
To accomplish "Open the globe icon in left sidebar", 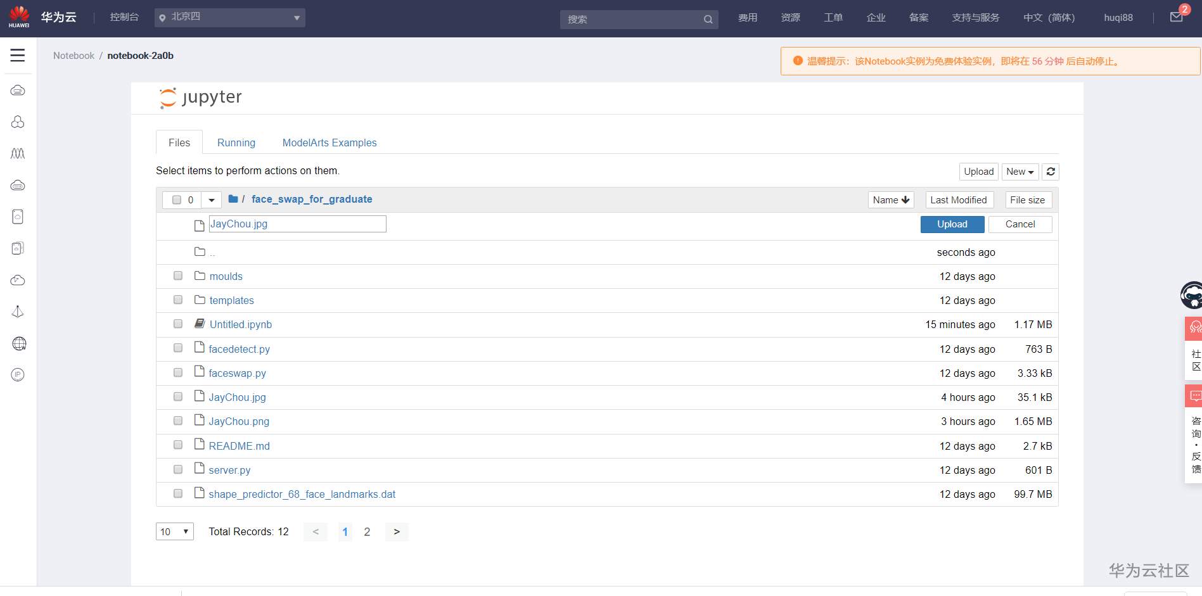I will [x=19, y=343].
